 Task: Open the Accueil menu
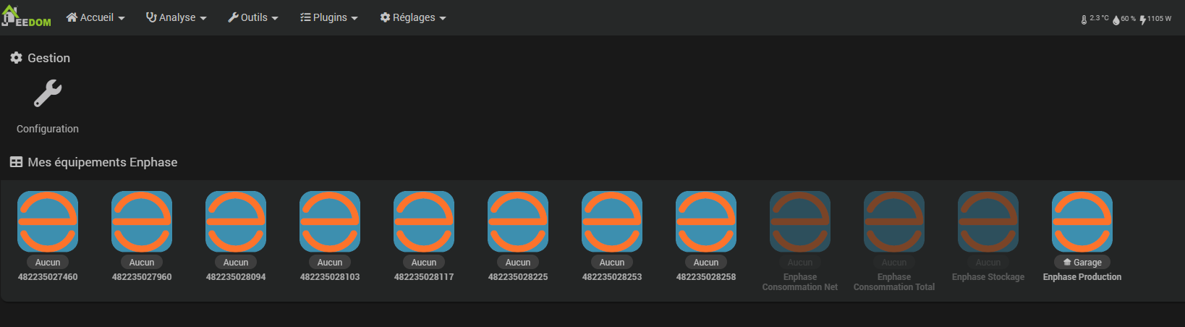click(95, 17)
